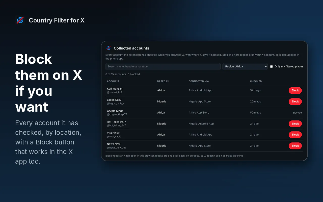Click the 10m ago checked time
Image resolution: width=323 pixels, height=202 pixels.
coord(255,90)
